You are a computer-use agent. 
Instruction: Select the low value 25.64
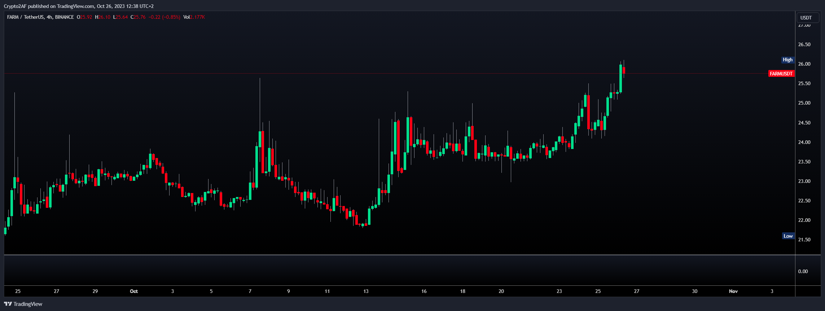pyautogui.click(x=122, y=17)
